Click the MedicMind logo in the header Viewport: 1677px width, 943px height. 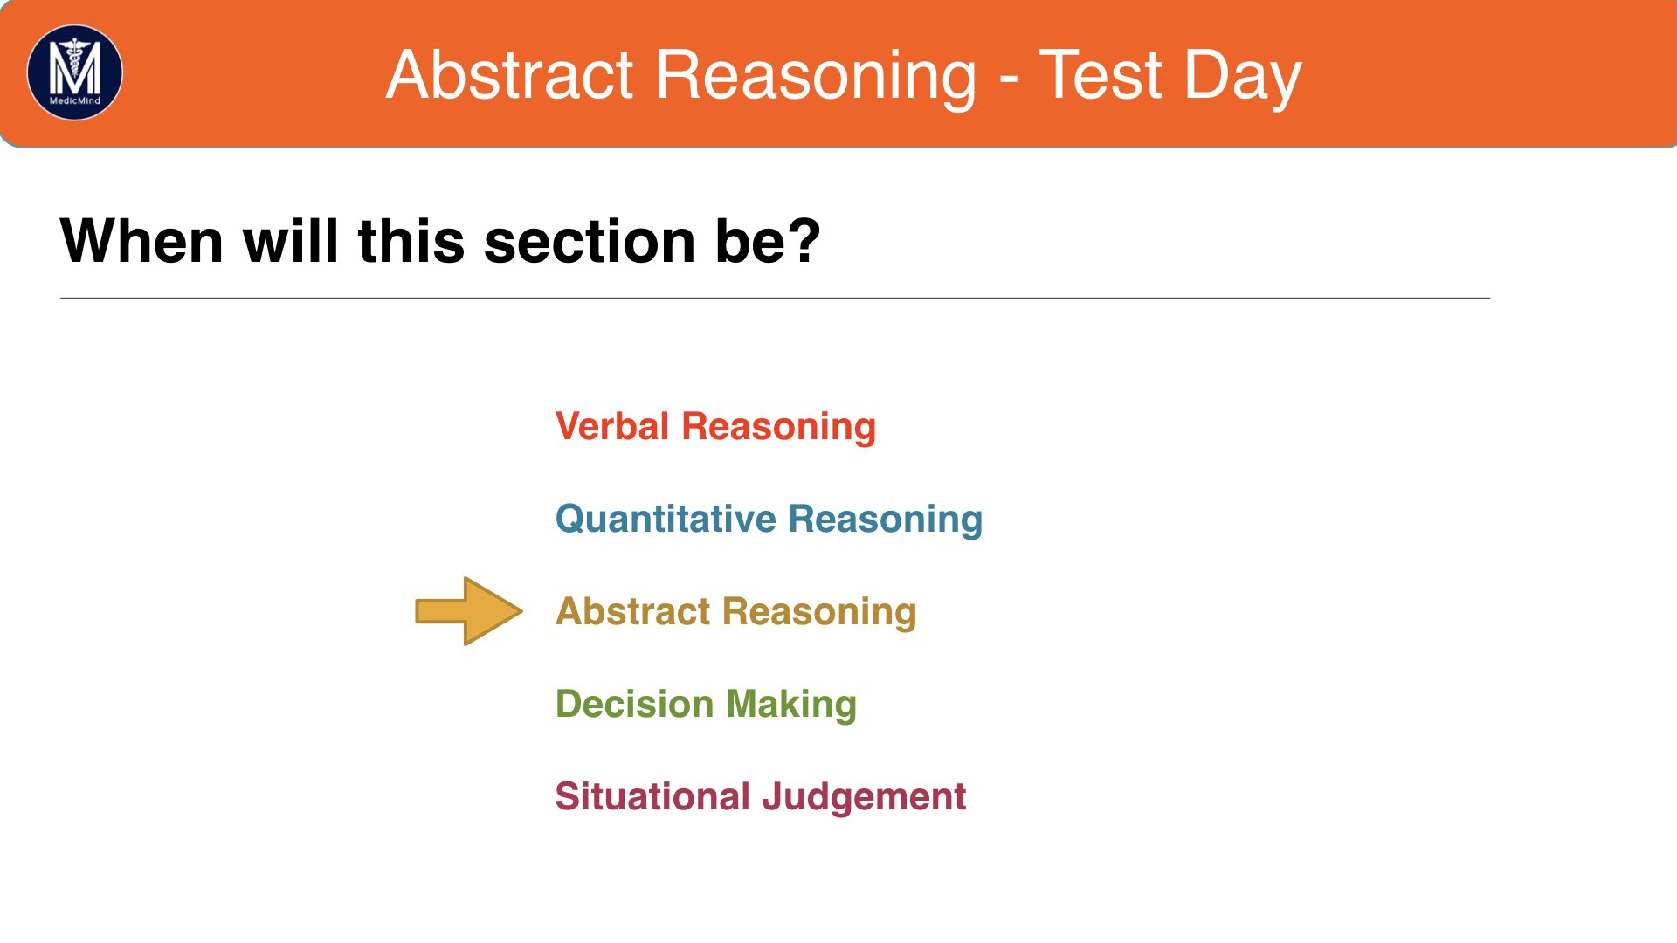point(75,72)
